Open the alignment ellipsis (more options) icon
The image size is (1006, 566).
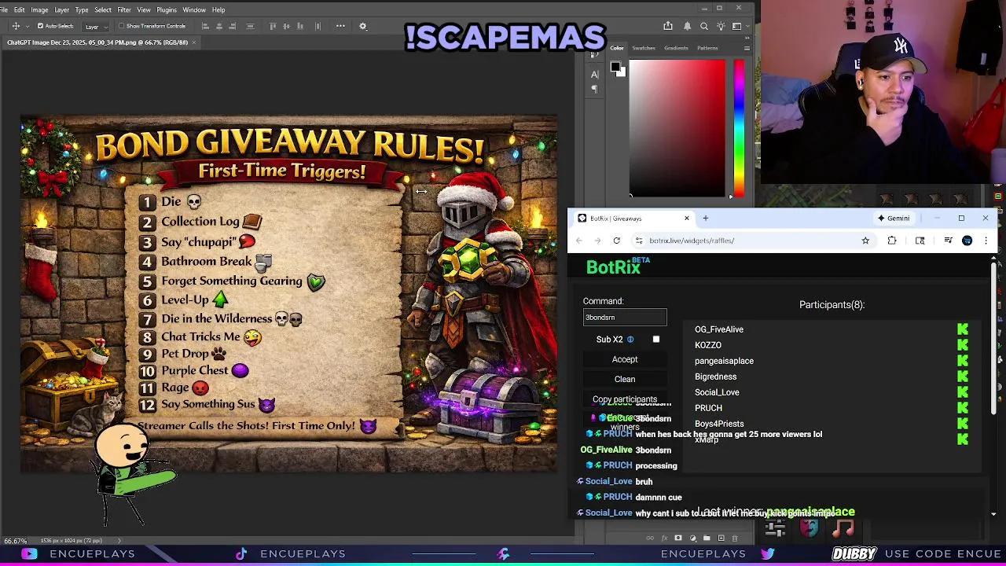tap(340, 26)
